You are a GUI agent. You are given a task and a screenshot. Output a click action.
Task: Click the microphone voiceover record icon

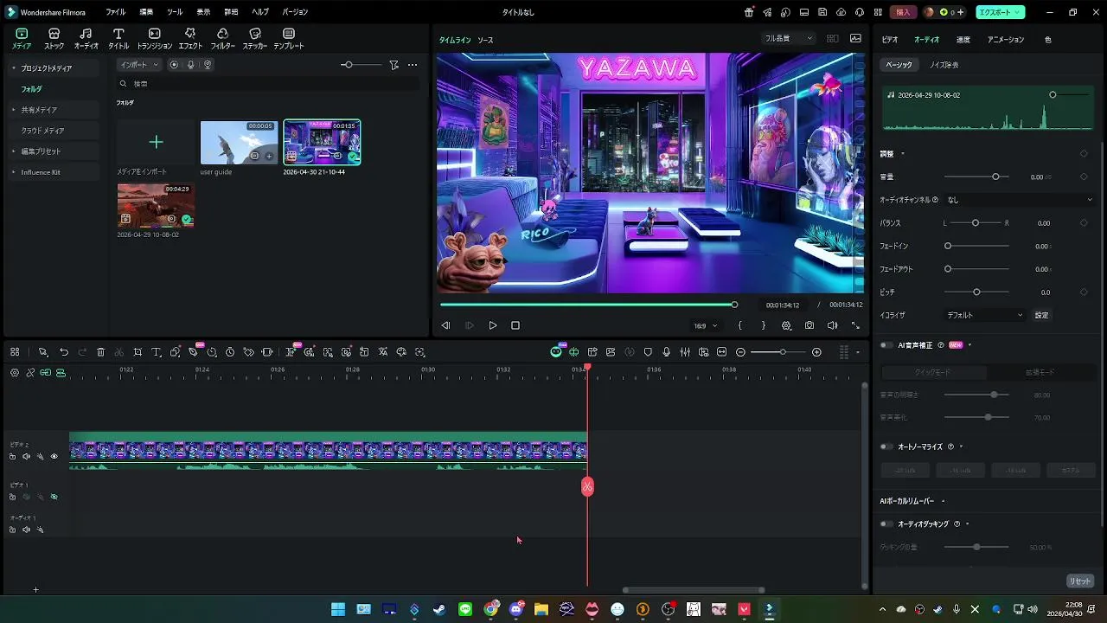(666, 352)
